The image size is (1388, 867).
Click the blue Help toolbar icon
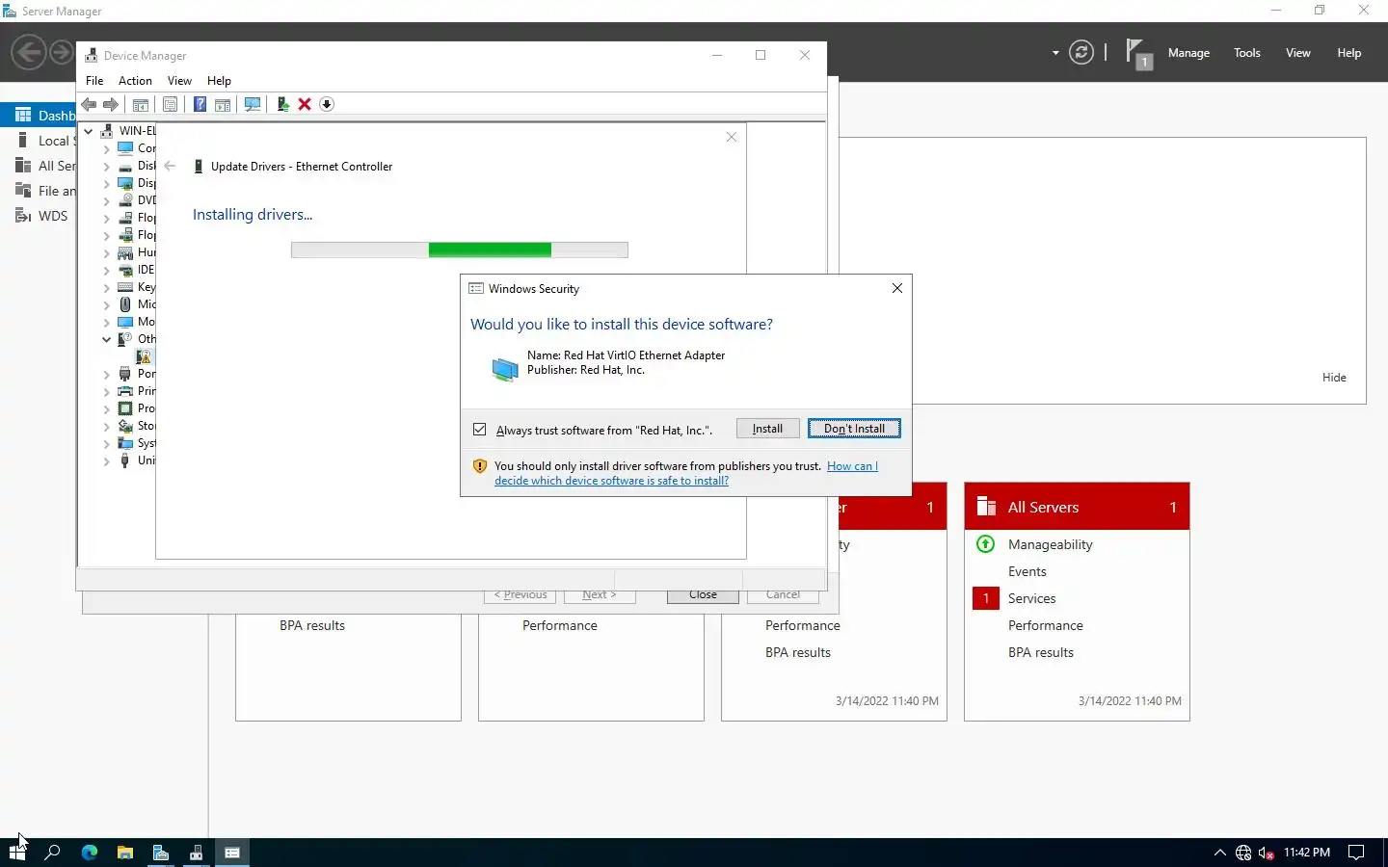pos(200,104)
